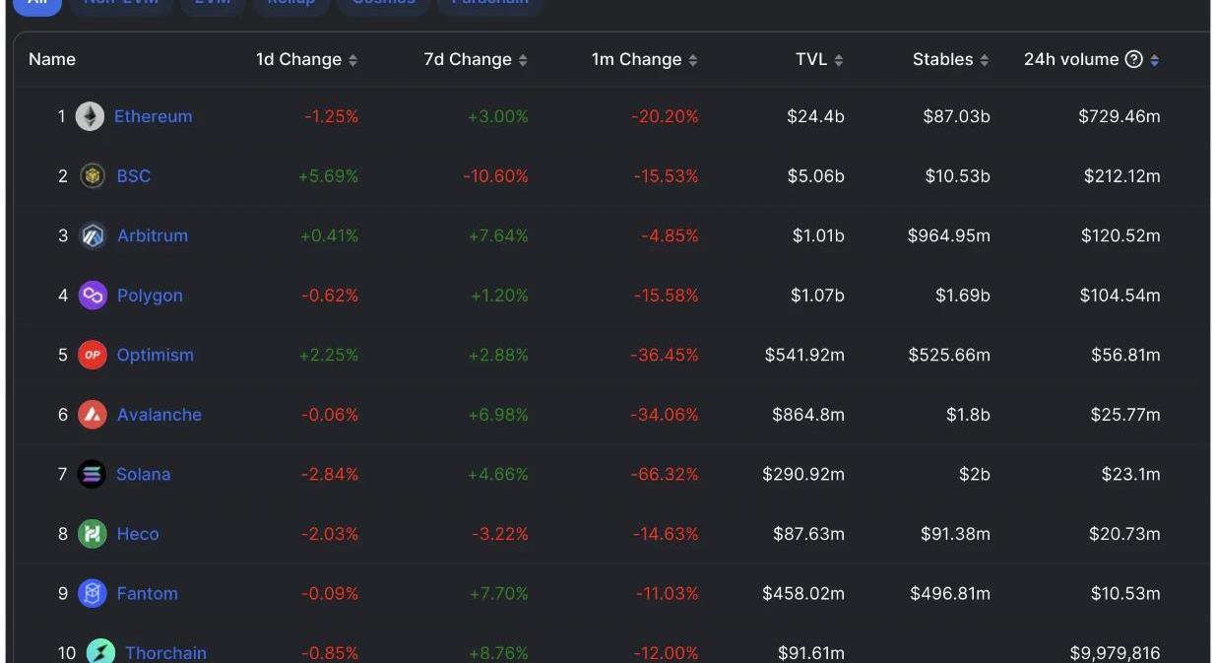1216x663 pixels.
Task: Sort by TVL column arrows
Action: click(x=839, y=60)
